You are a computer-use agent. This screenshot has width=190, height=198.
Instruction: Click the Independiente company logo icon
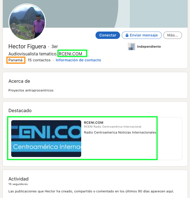pos(131,47)
